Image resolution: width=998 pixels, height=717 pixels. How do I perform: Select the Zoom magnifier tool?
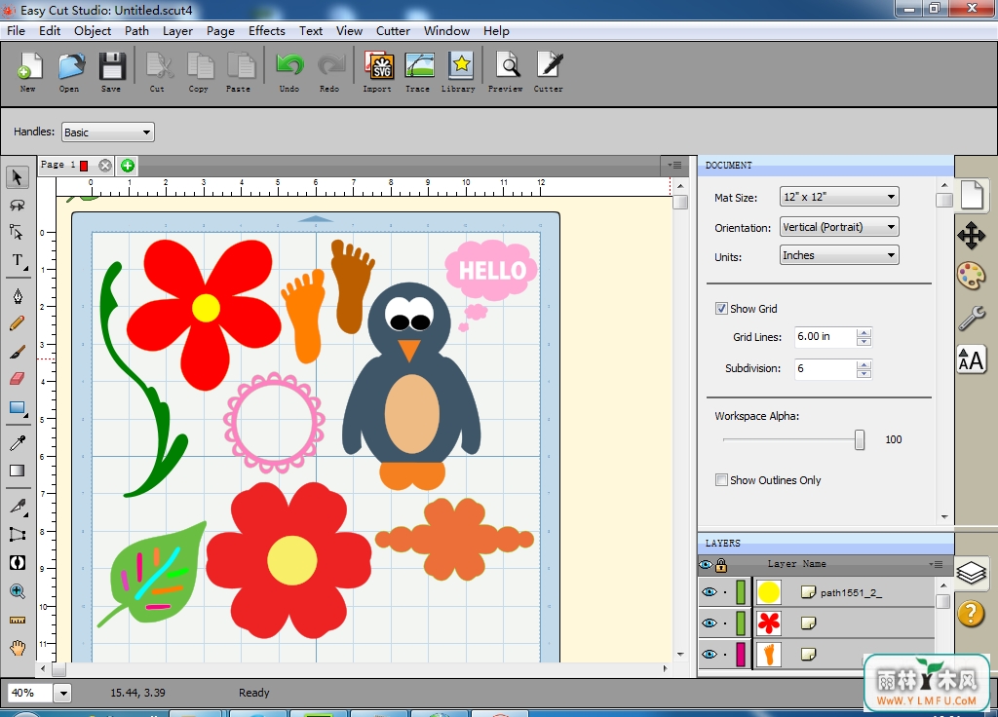(18, 591)
